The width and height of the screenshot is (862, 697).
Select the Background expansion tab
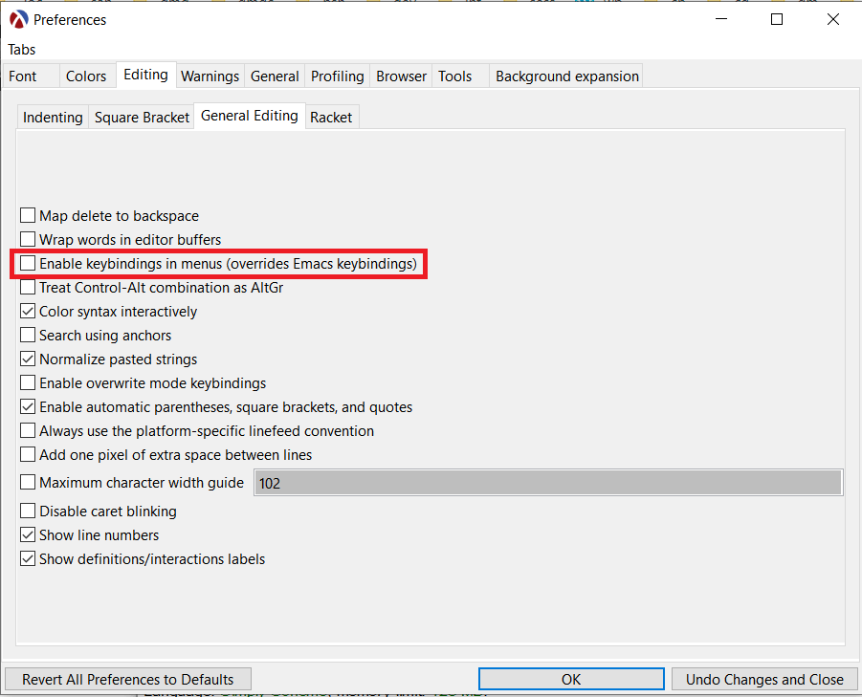566,76
